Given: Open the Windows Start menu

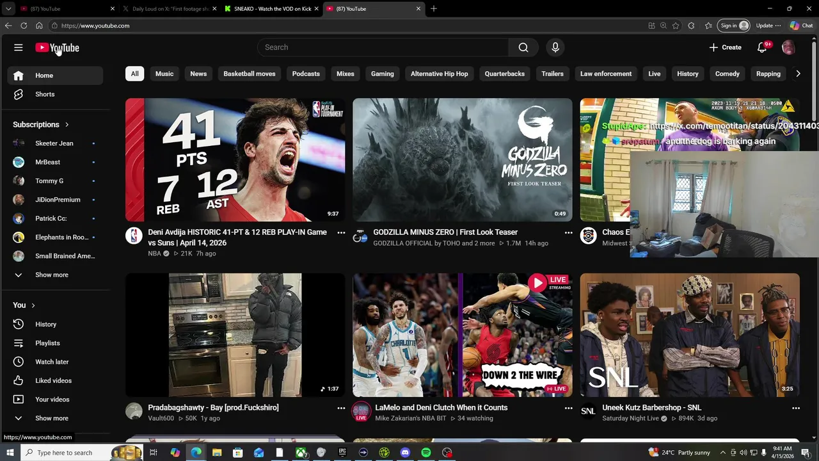Looking at the screenshot, I should click(x=10, y=453).
